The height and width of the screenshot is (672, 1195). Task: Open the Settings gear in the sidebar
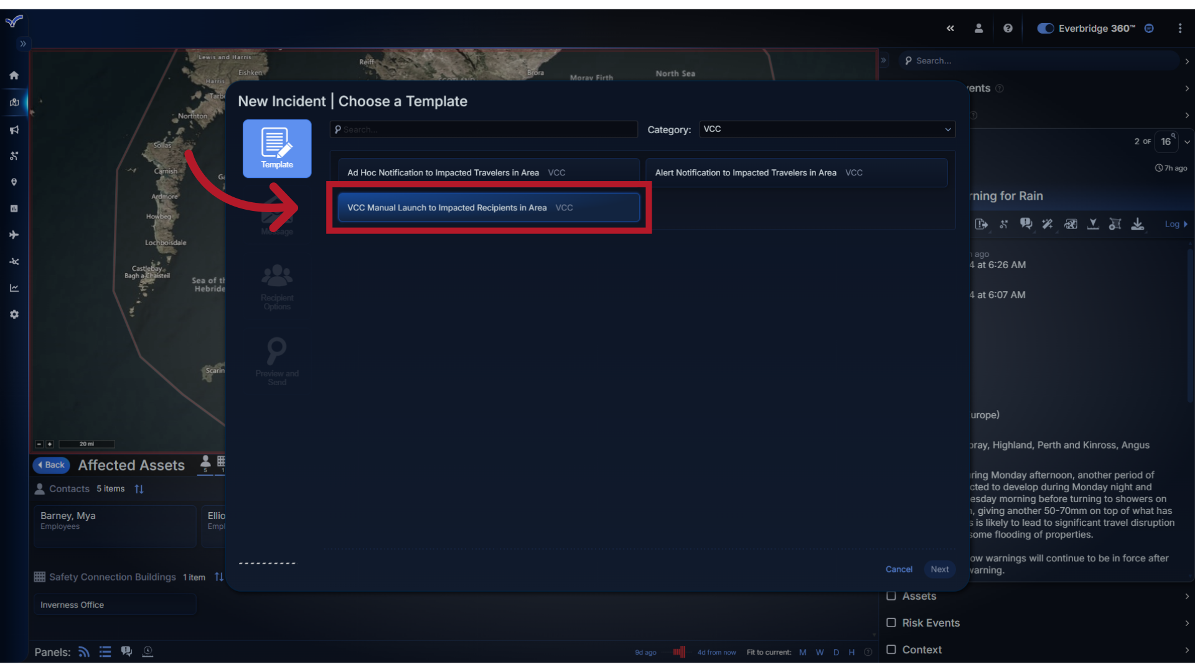click(14, 314)
